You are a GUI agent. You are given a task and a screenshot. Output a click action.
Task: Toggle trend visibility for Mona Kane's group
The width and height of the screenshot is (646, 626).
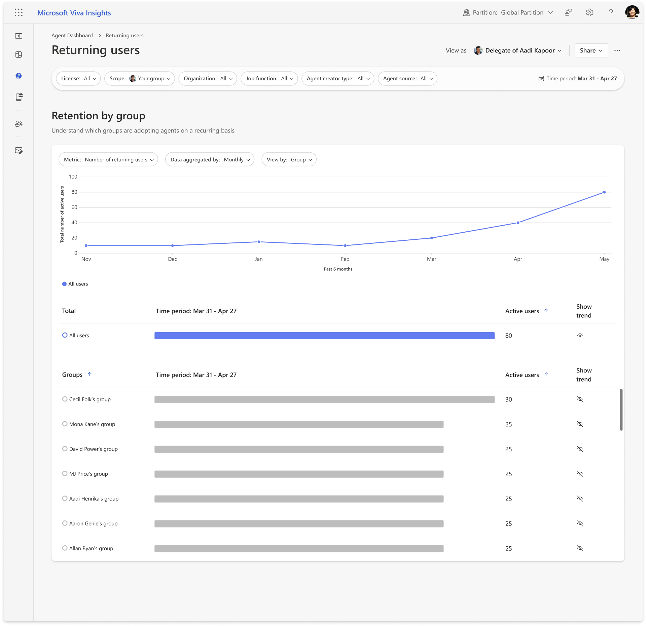(x=580, y=424)
